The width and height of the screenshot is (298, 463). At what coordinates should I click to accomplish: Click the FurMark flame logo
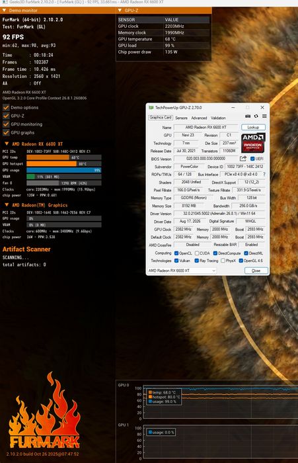[x=45, y=411]
